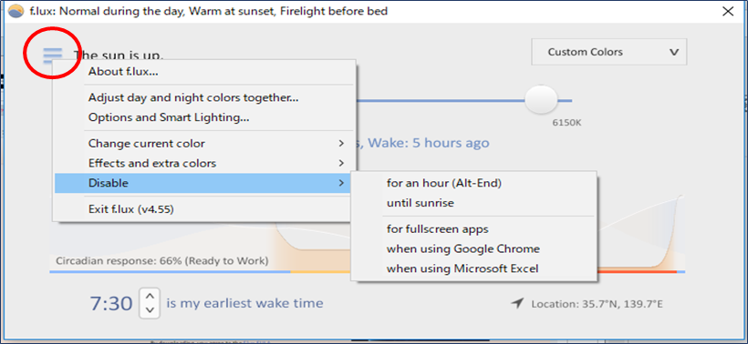
Task: Click the 6150K color temperature slider knob
Action: [541, 99]
